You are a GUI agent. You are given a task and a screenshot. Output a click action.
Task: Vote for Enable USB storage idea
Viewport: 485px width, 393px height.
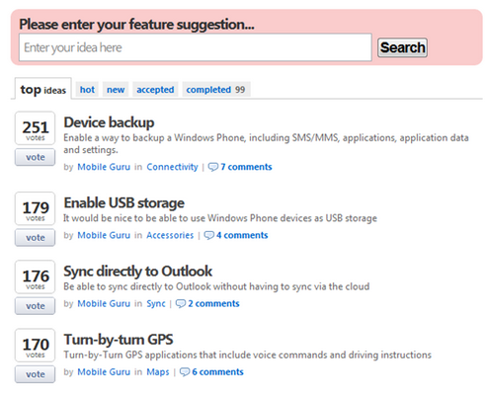point(36,238)
